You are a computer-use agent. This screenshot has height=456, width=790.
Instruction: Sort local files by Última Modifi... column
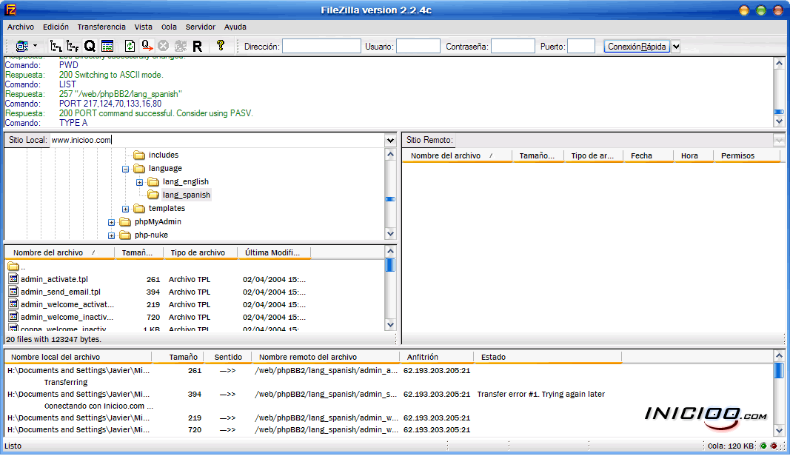coord(275,252)
